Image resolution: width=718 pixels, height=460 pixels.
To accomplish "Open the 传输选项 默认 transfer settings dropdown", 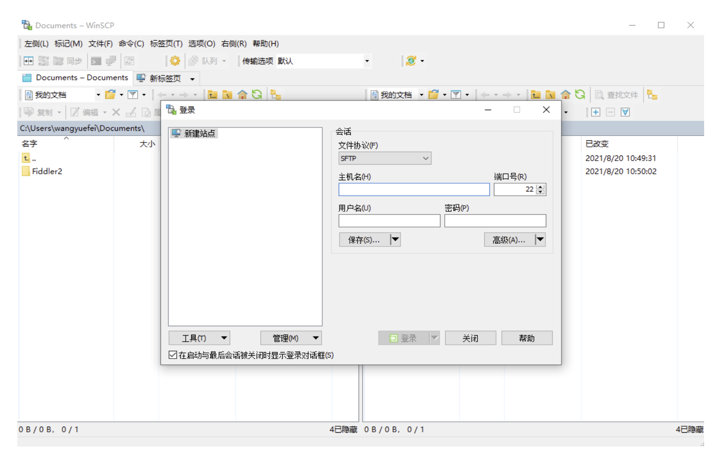I will click(367, 61).
